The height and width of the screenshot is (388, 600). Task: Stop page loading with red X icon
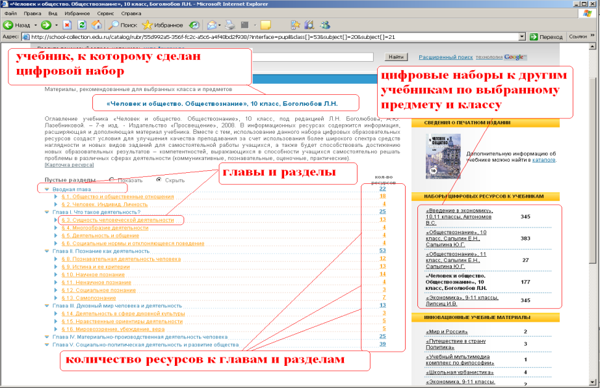[x=67, y=25]
